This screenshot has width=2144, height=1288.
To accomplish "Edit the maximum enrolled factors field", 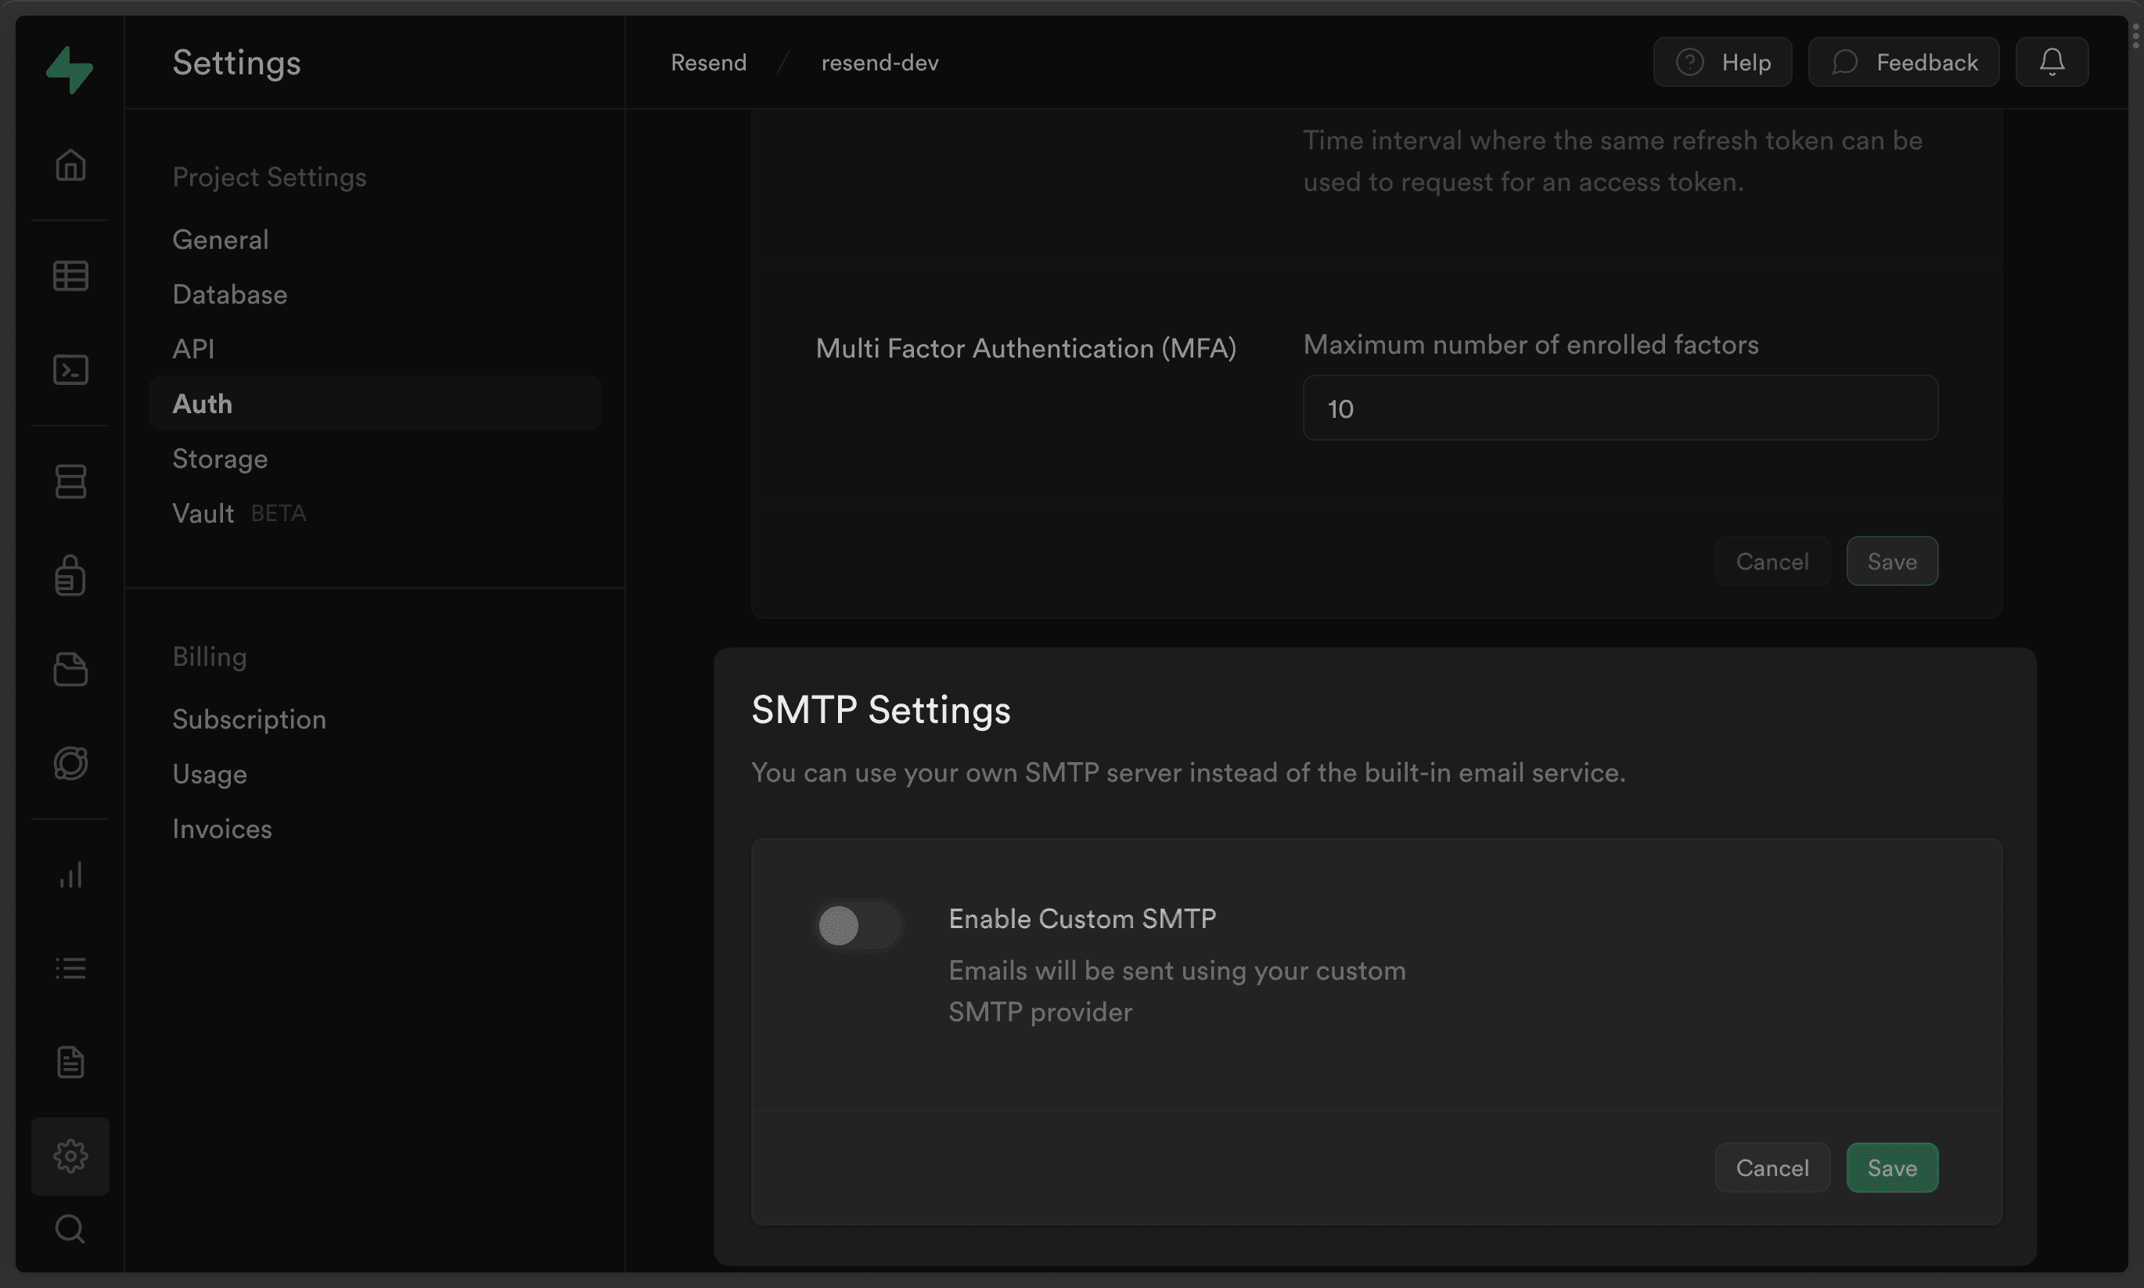I will [x=1619, y=407].
